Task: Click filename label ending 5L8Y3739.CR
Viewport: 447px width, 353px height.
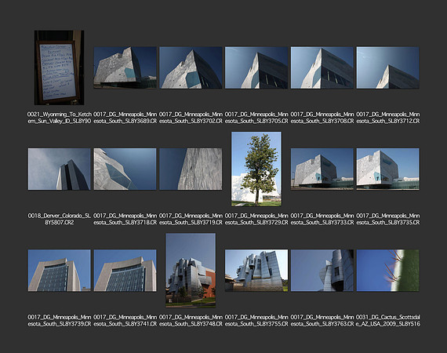Action: click(60, 320)
